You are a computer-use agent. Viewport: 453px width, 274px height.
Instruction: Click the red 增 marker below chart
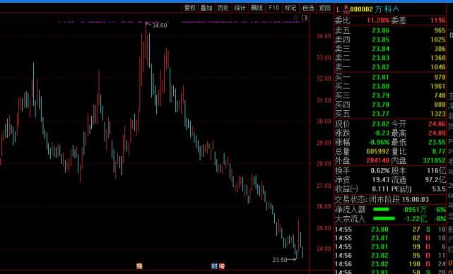pyautogui.click(x=222, y=266)
